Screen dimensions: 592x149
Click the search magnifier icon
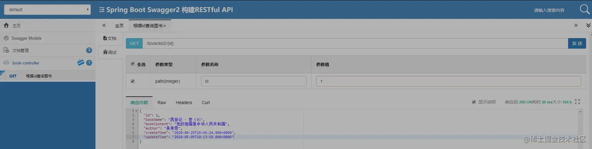pos(585,9)
